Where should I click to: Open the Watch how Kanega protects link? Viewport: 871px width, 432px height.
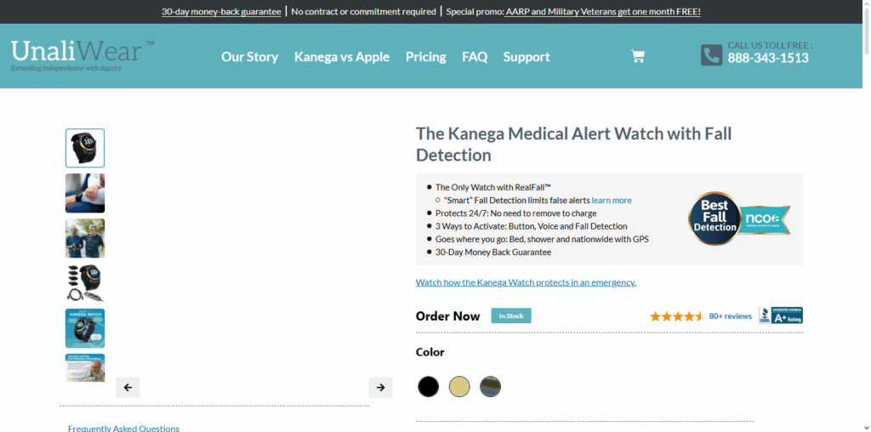[526, 282]
